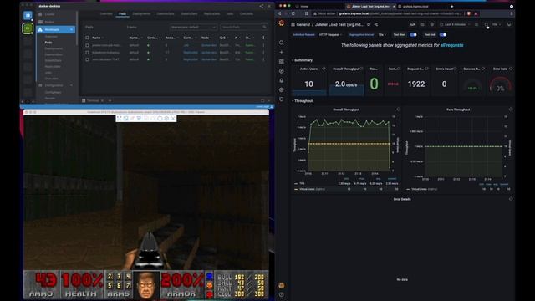Toggle the first switch in Grafana variables bar
The image size is (535, 301).
[x=413, y=35]
